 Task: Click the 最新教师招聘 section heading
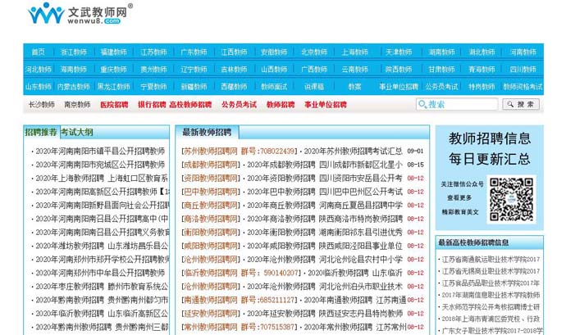pos(207,132)
